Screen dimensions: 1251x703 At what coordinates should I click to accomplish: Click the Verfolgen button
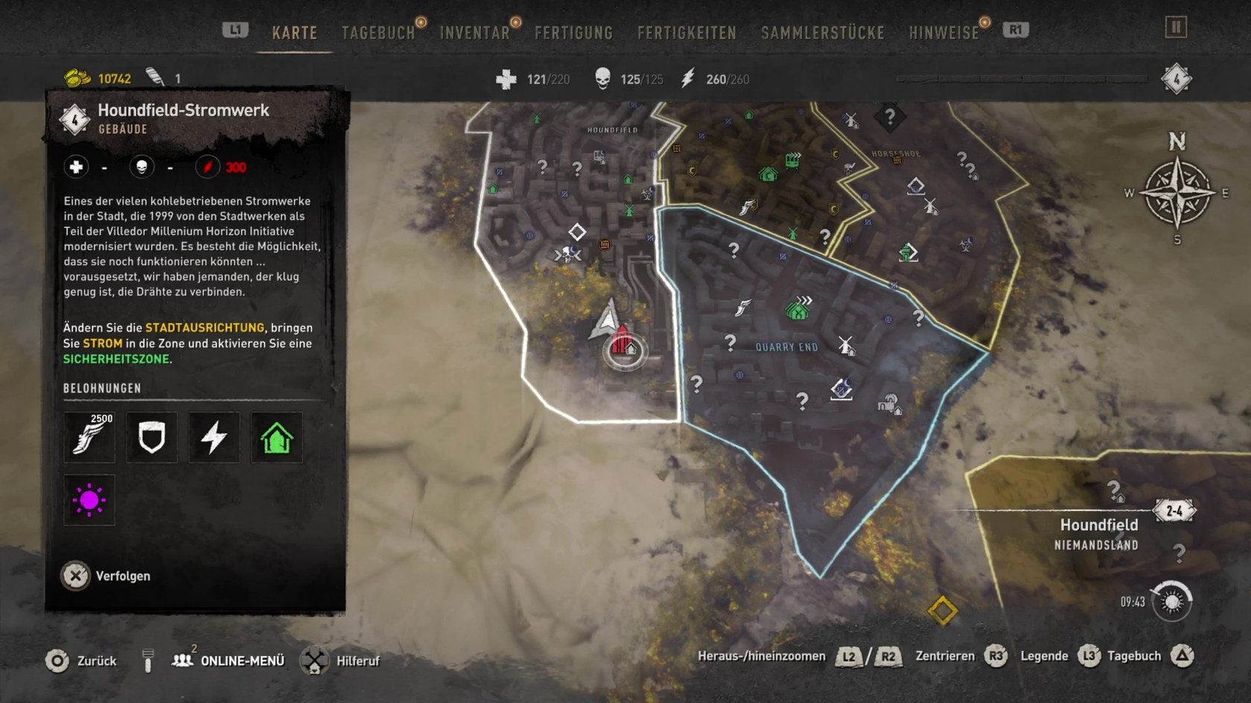coord(106,576)
